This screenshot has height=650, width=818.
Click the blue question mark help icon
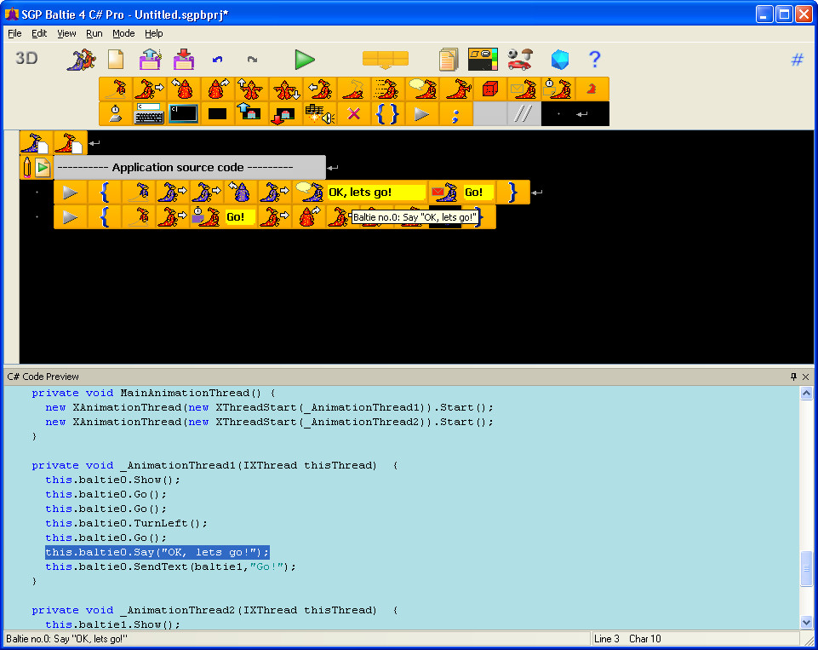595,60
